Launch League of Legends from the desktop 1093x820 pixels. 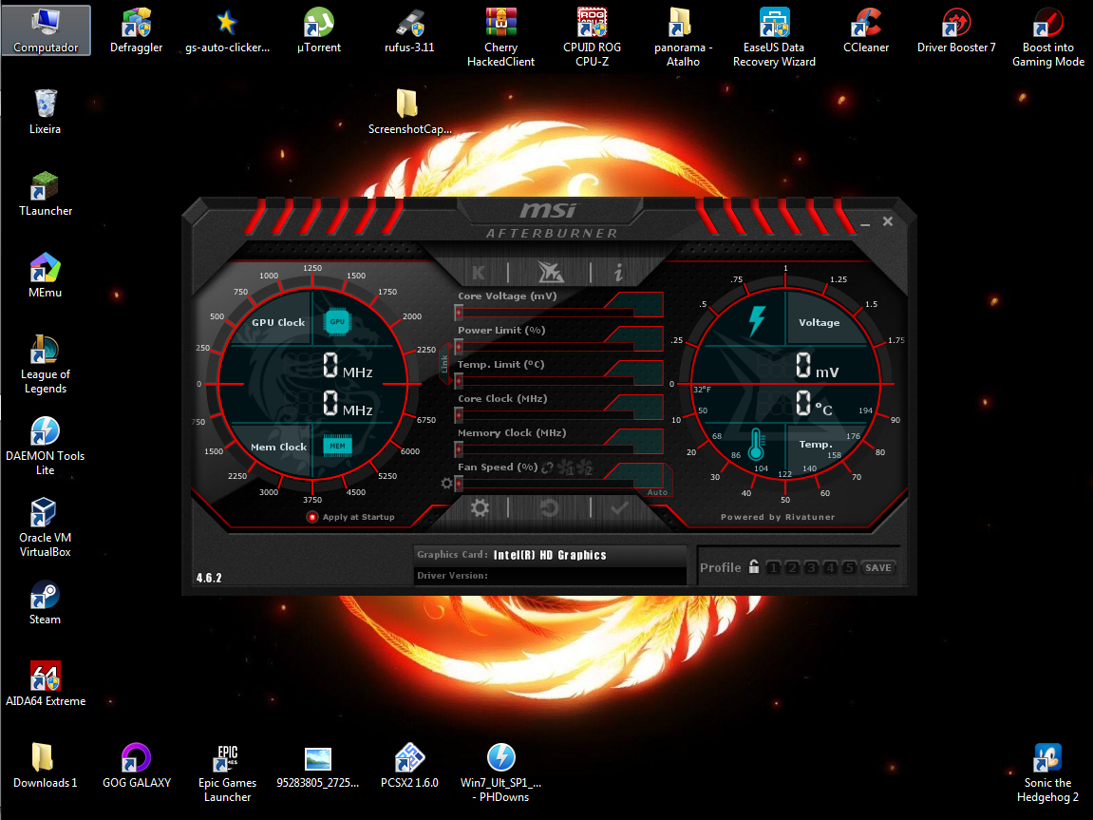click(46, 365)
